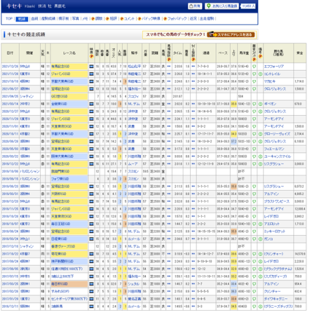This screenshot has width=312, height=315.
Task: Click the location pin icon on お気に入り馬登録
Action: click(x=209, y=6)
